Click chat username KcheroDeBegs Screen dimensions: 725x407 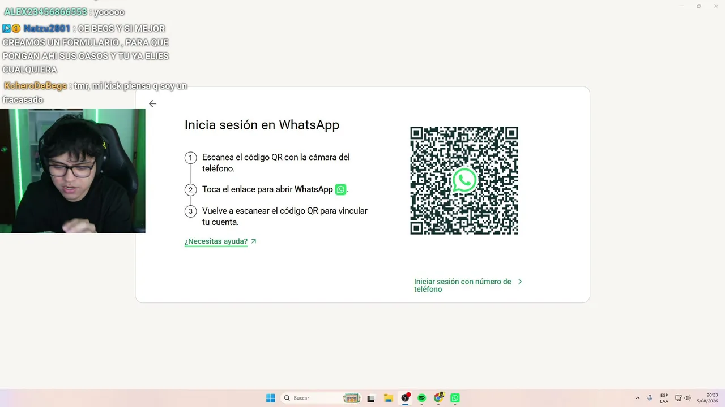click(36, 86)
